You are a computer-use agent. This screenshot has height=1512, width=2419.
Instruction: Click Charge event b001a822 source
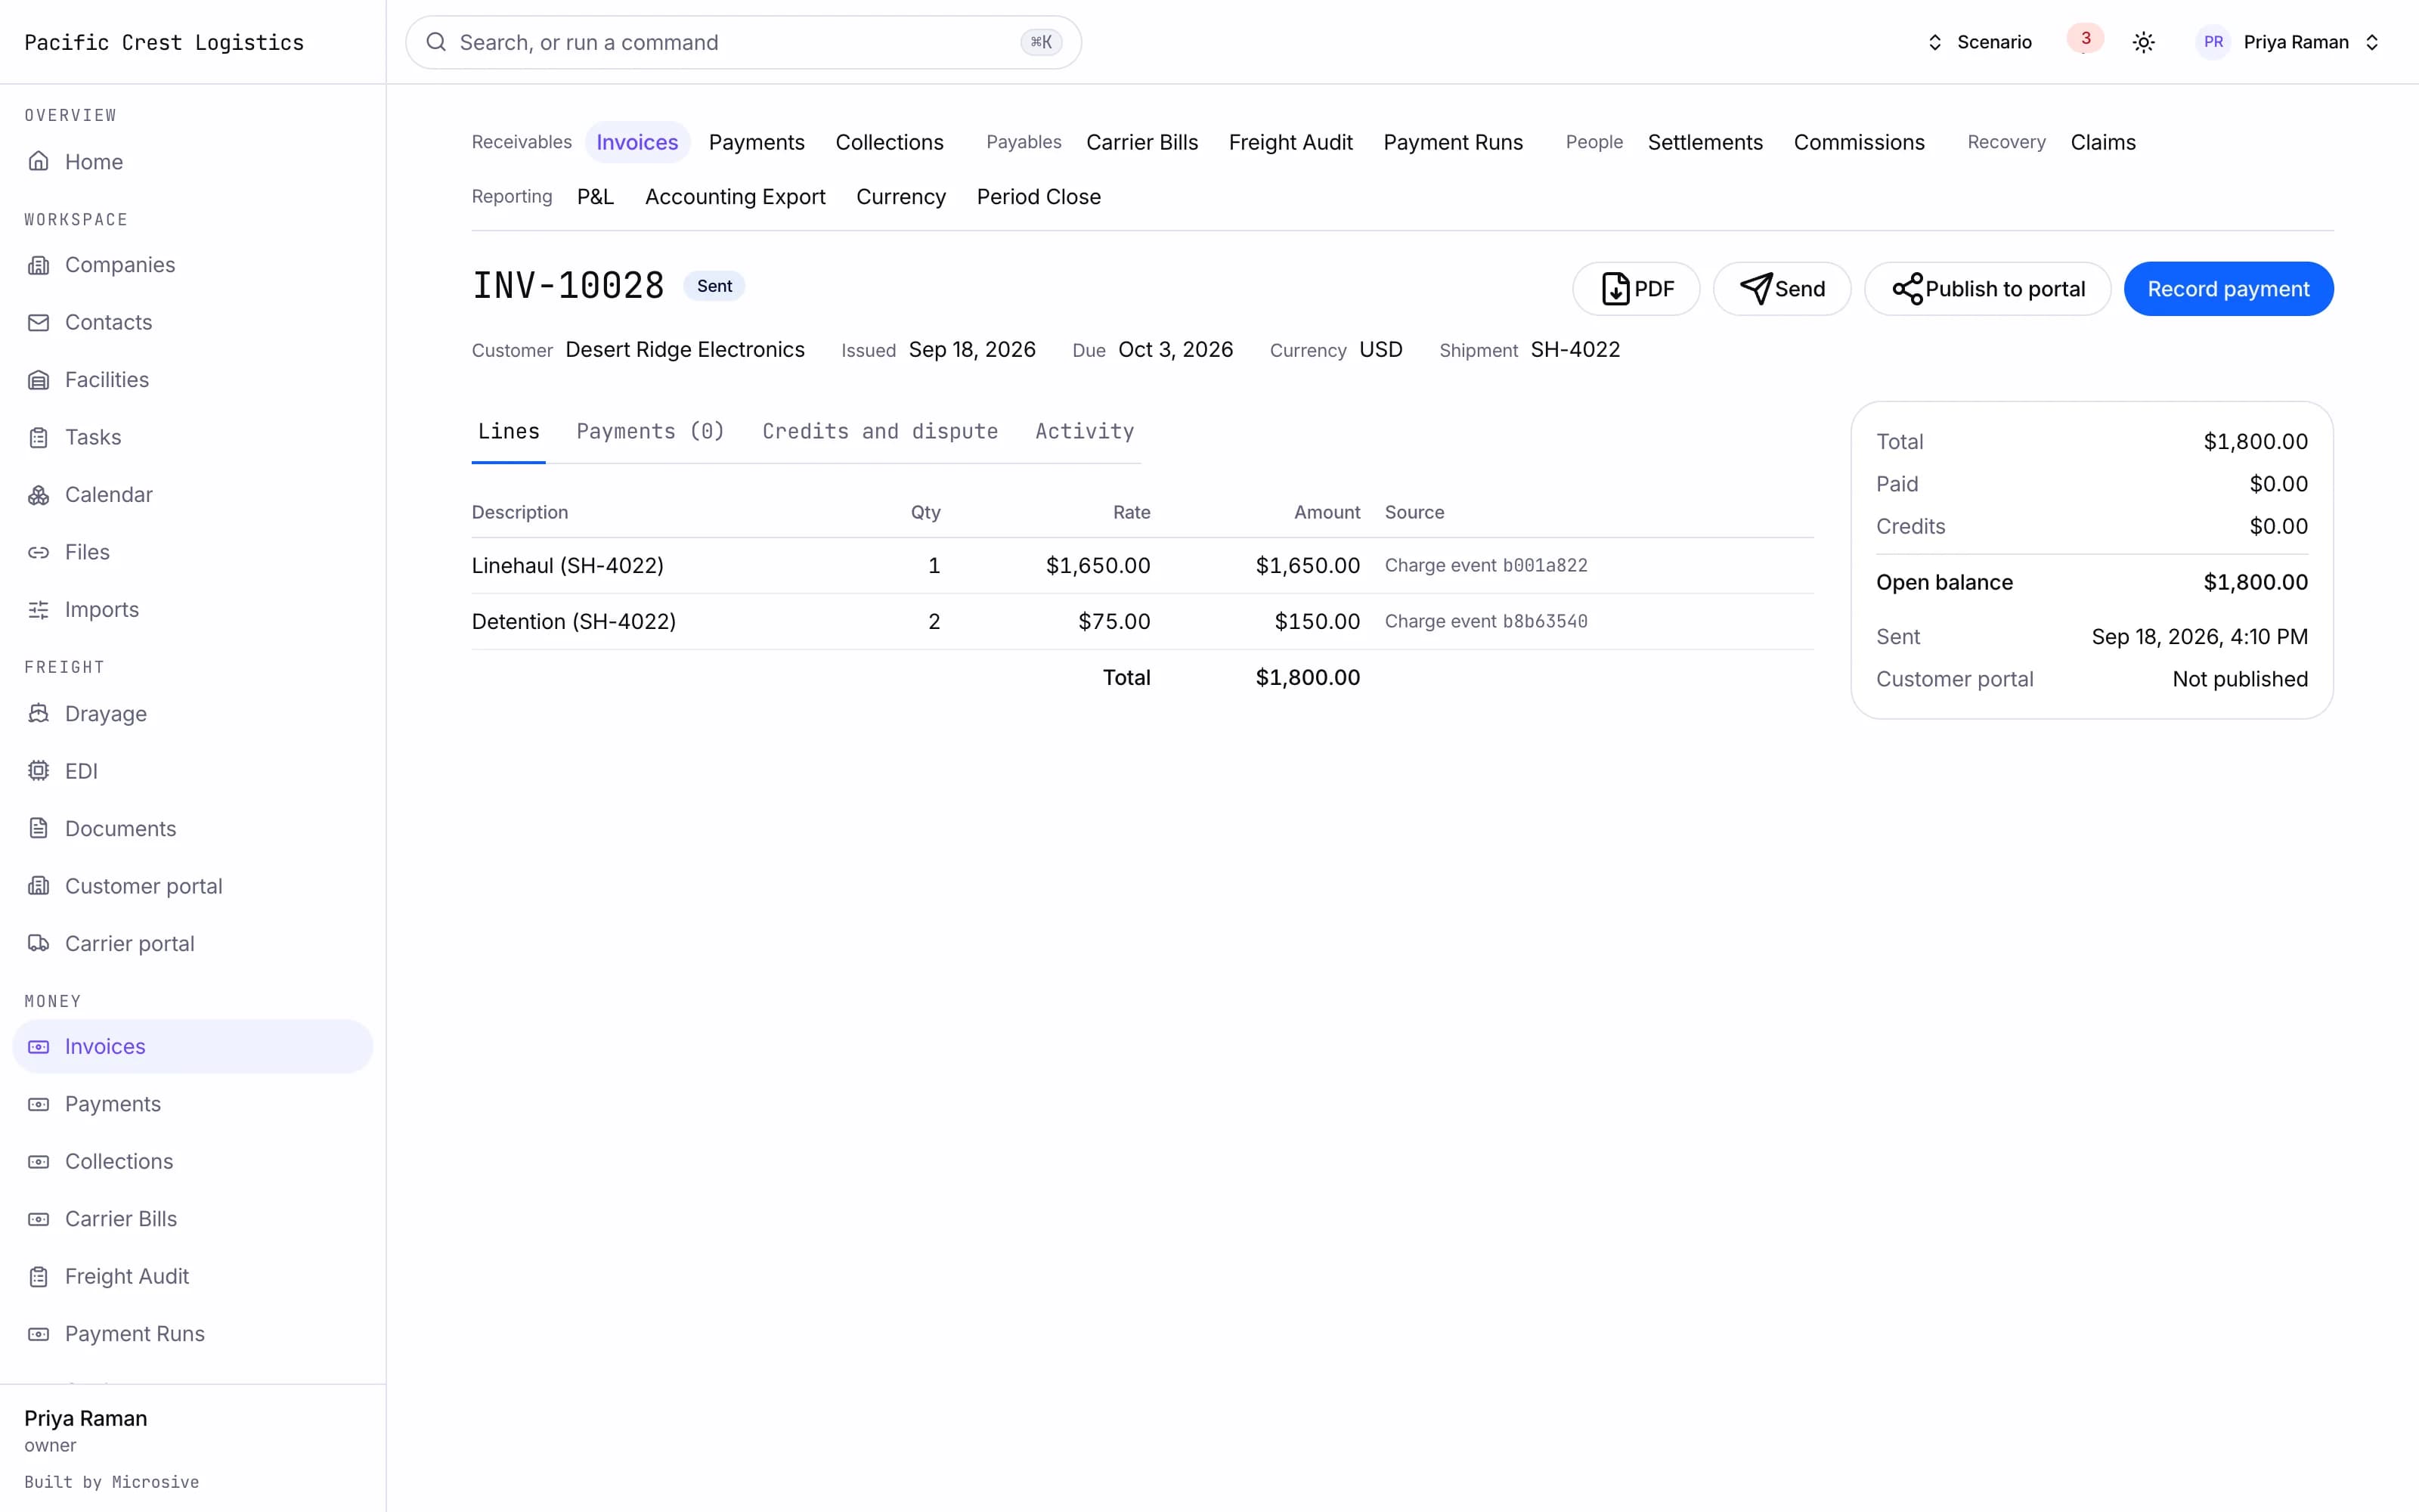click(x=1485, y=565)
